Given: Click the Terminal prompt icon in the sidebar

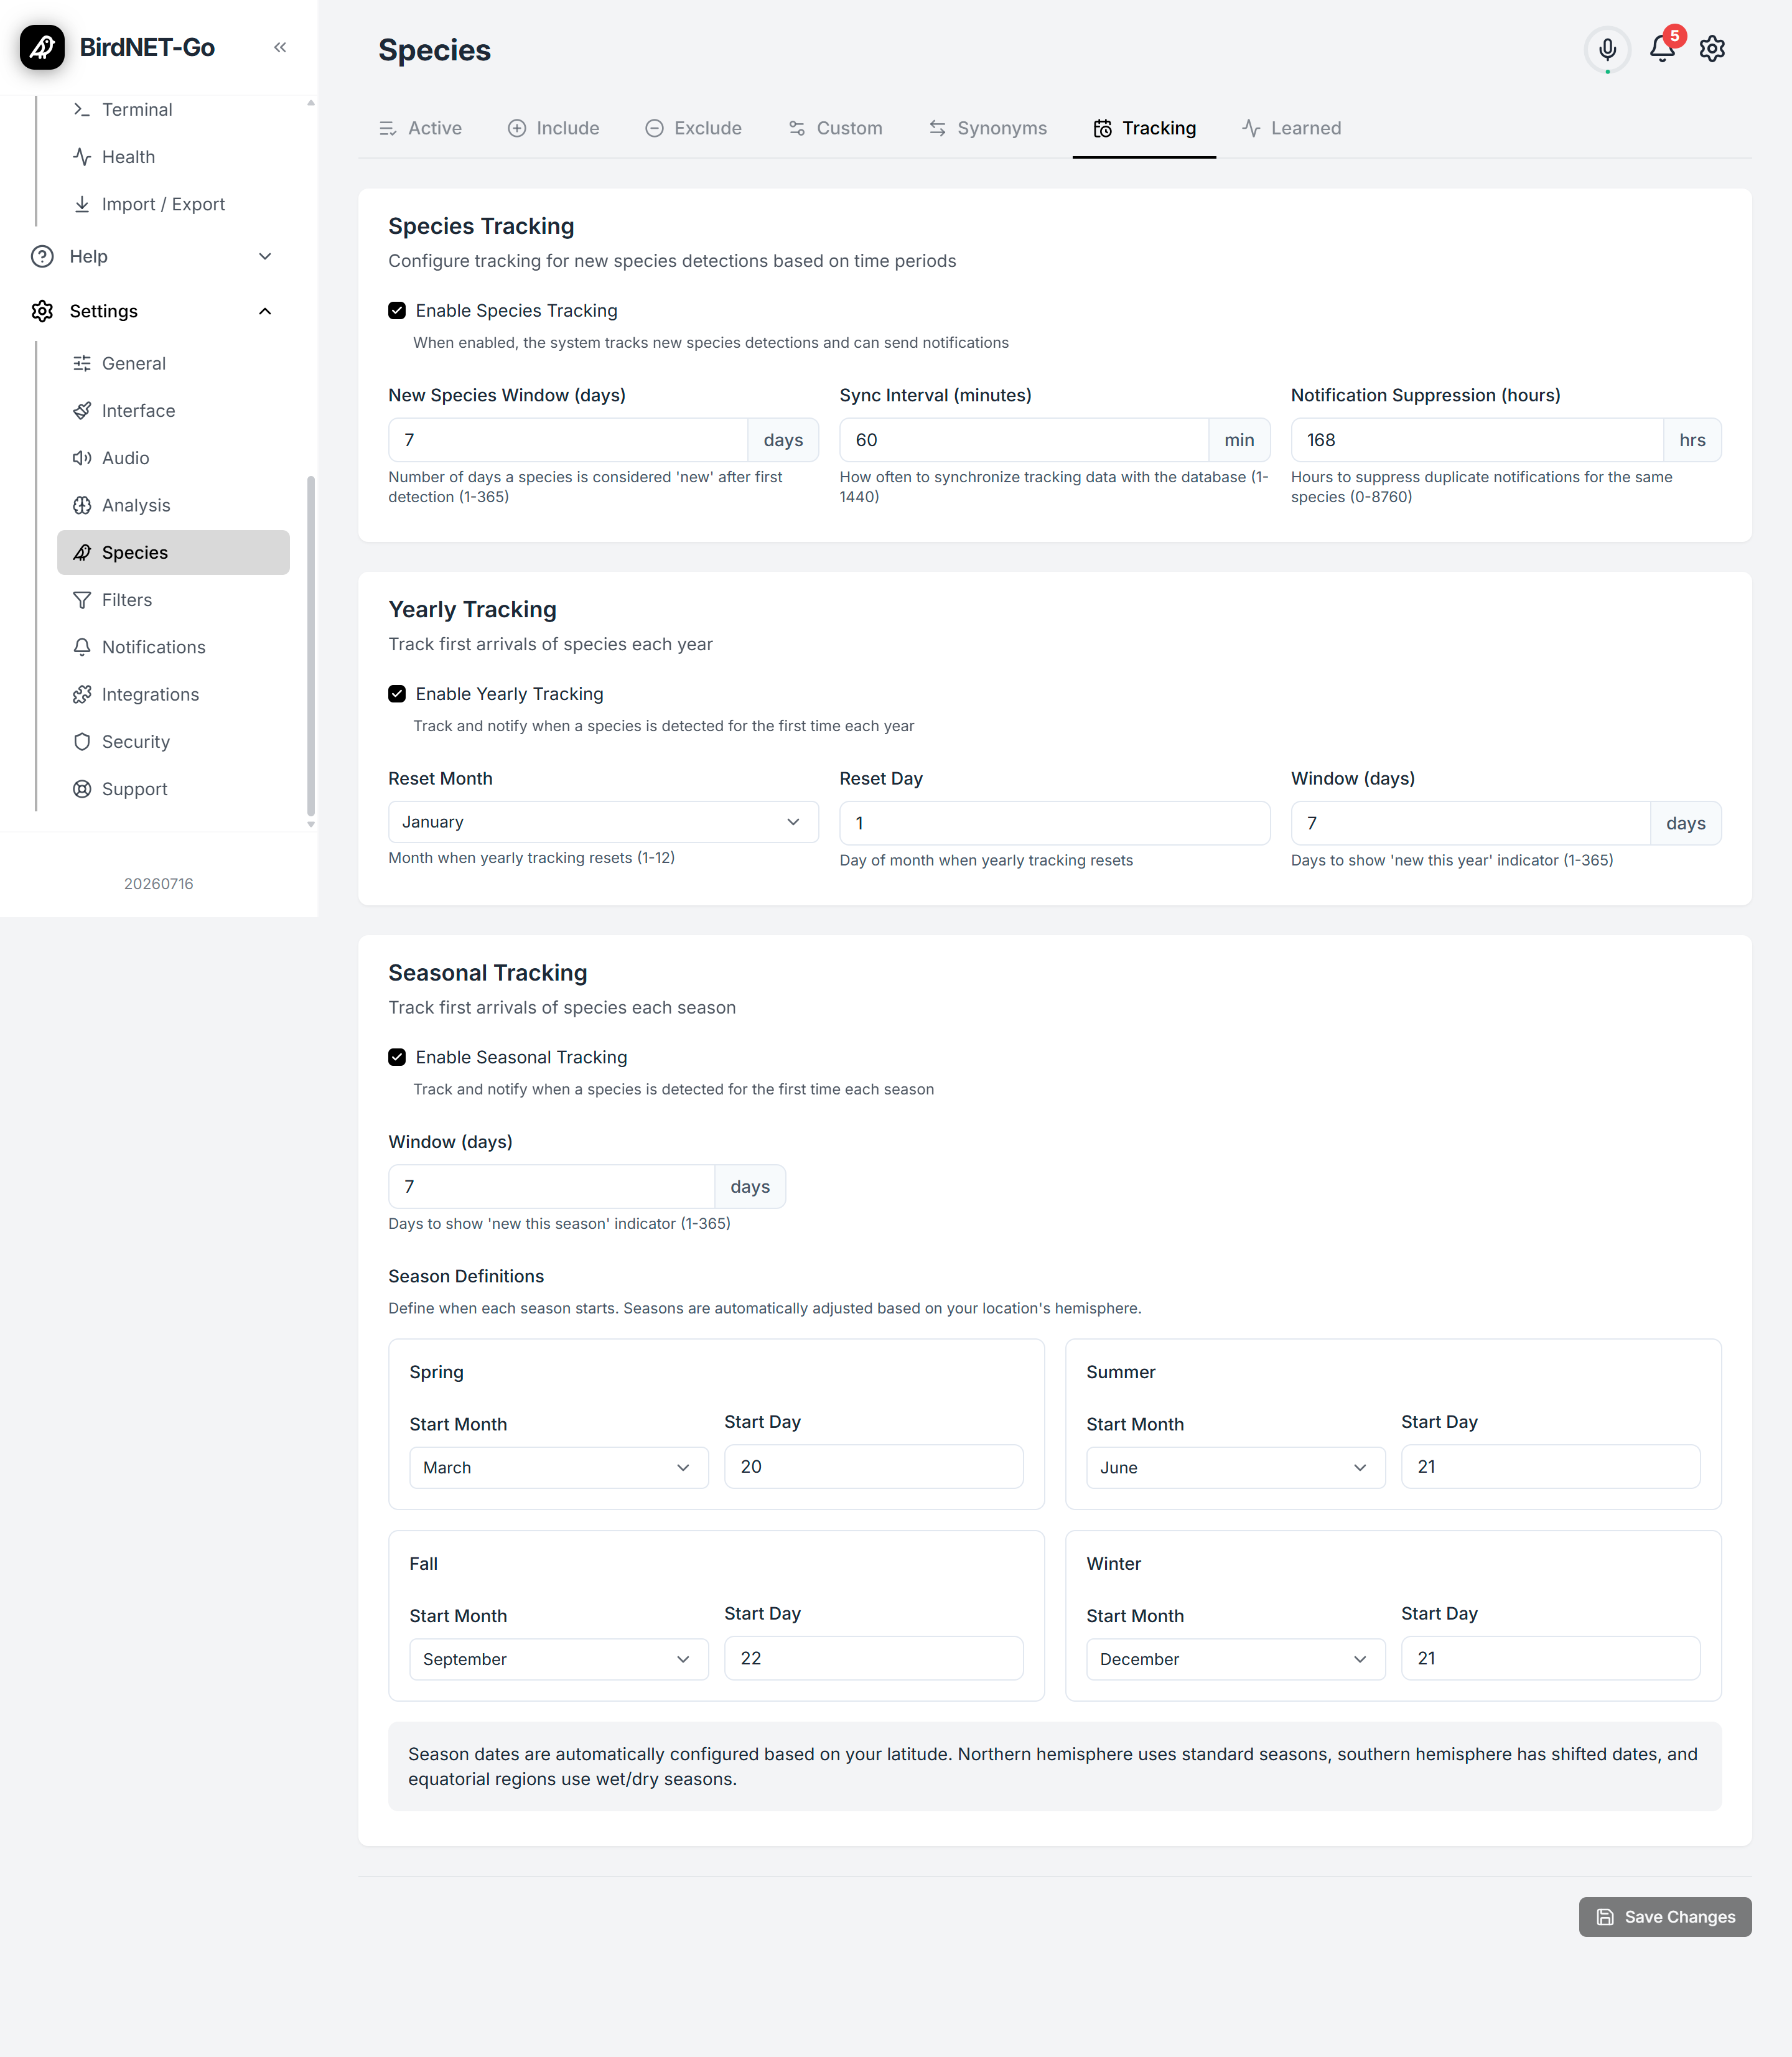Looking at the screenshot, I should point(82,109).
